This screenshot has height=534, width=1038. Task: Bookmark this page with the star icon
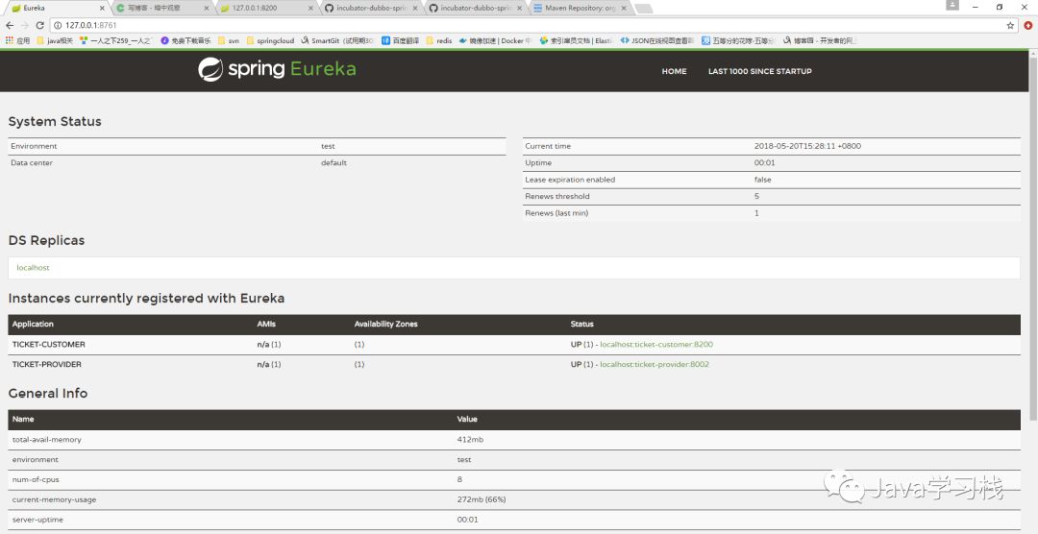coord(1010,25)
